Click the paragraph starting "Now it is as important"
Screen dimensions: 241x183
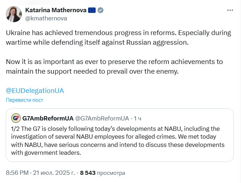tap(115, 66)
